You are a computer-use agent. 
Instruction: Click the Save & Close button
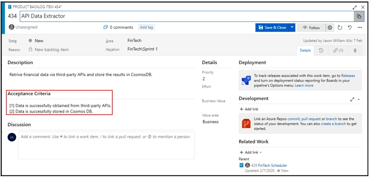click(272, 28)
